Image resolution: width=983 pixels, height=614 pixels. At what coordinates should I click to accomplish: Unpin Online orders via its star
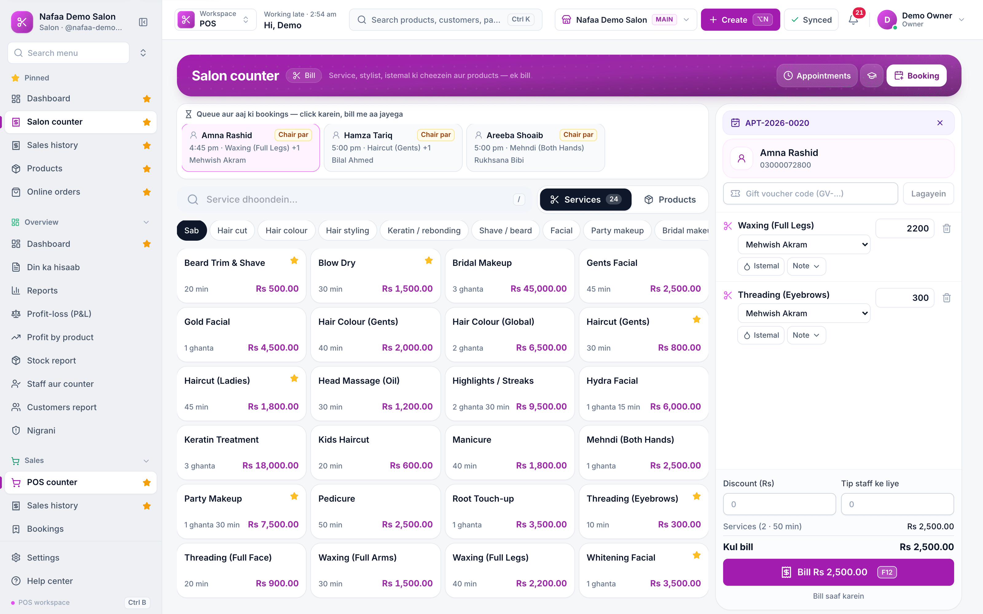147,192
